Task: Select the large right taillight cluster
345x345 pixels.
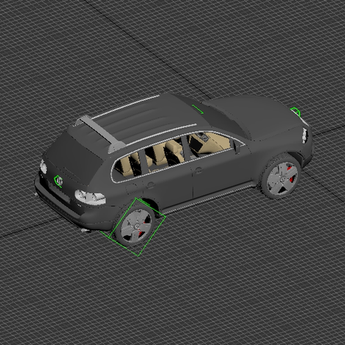Action: (x=90, y=197)
